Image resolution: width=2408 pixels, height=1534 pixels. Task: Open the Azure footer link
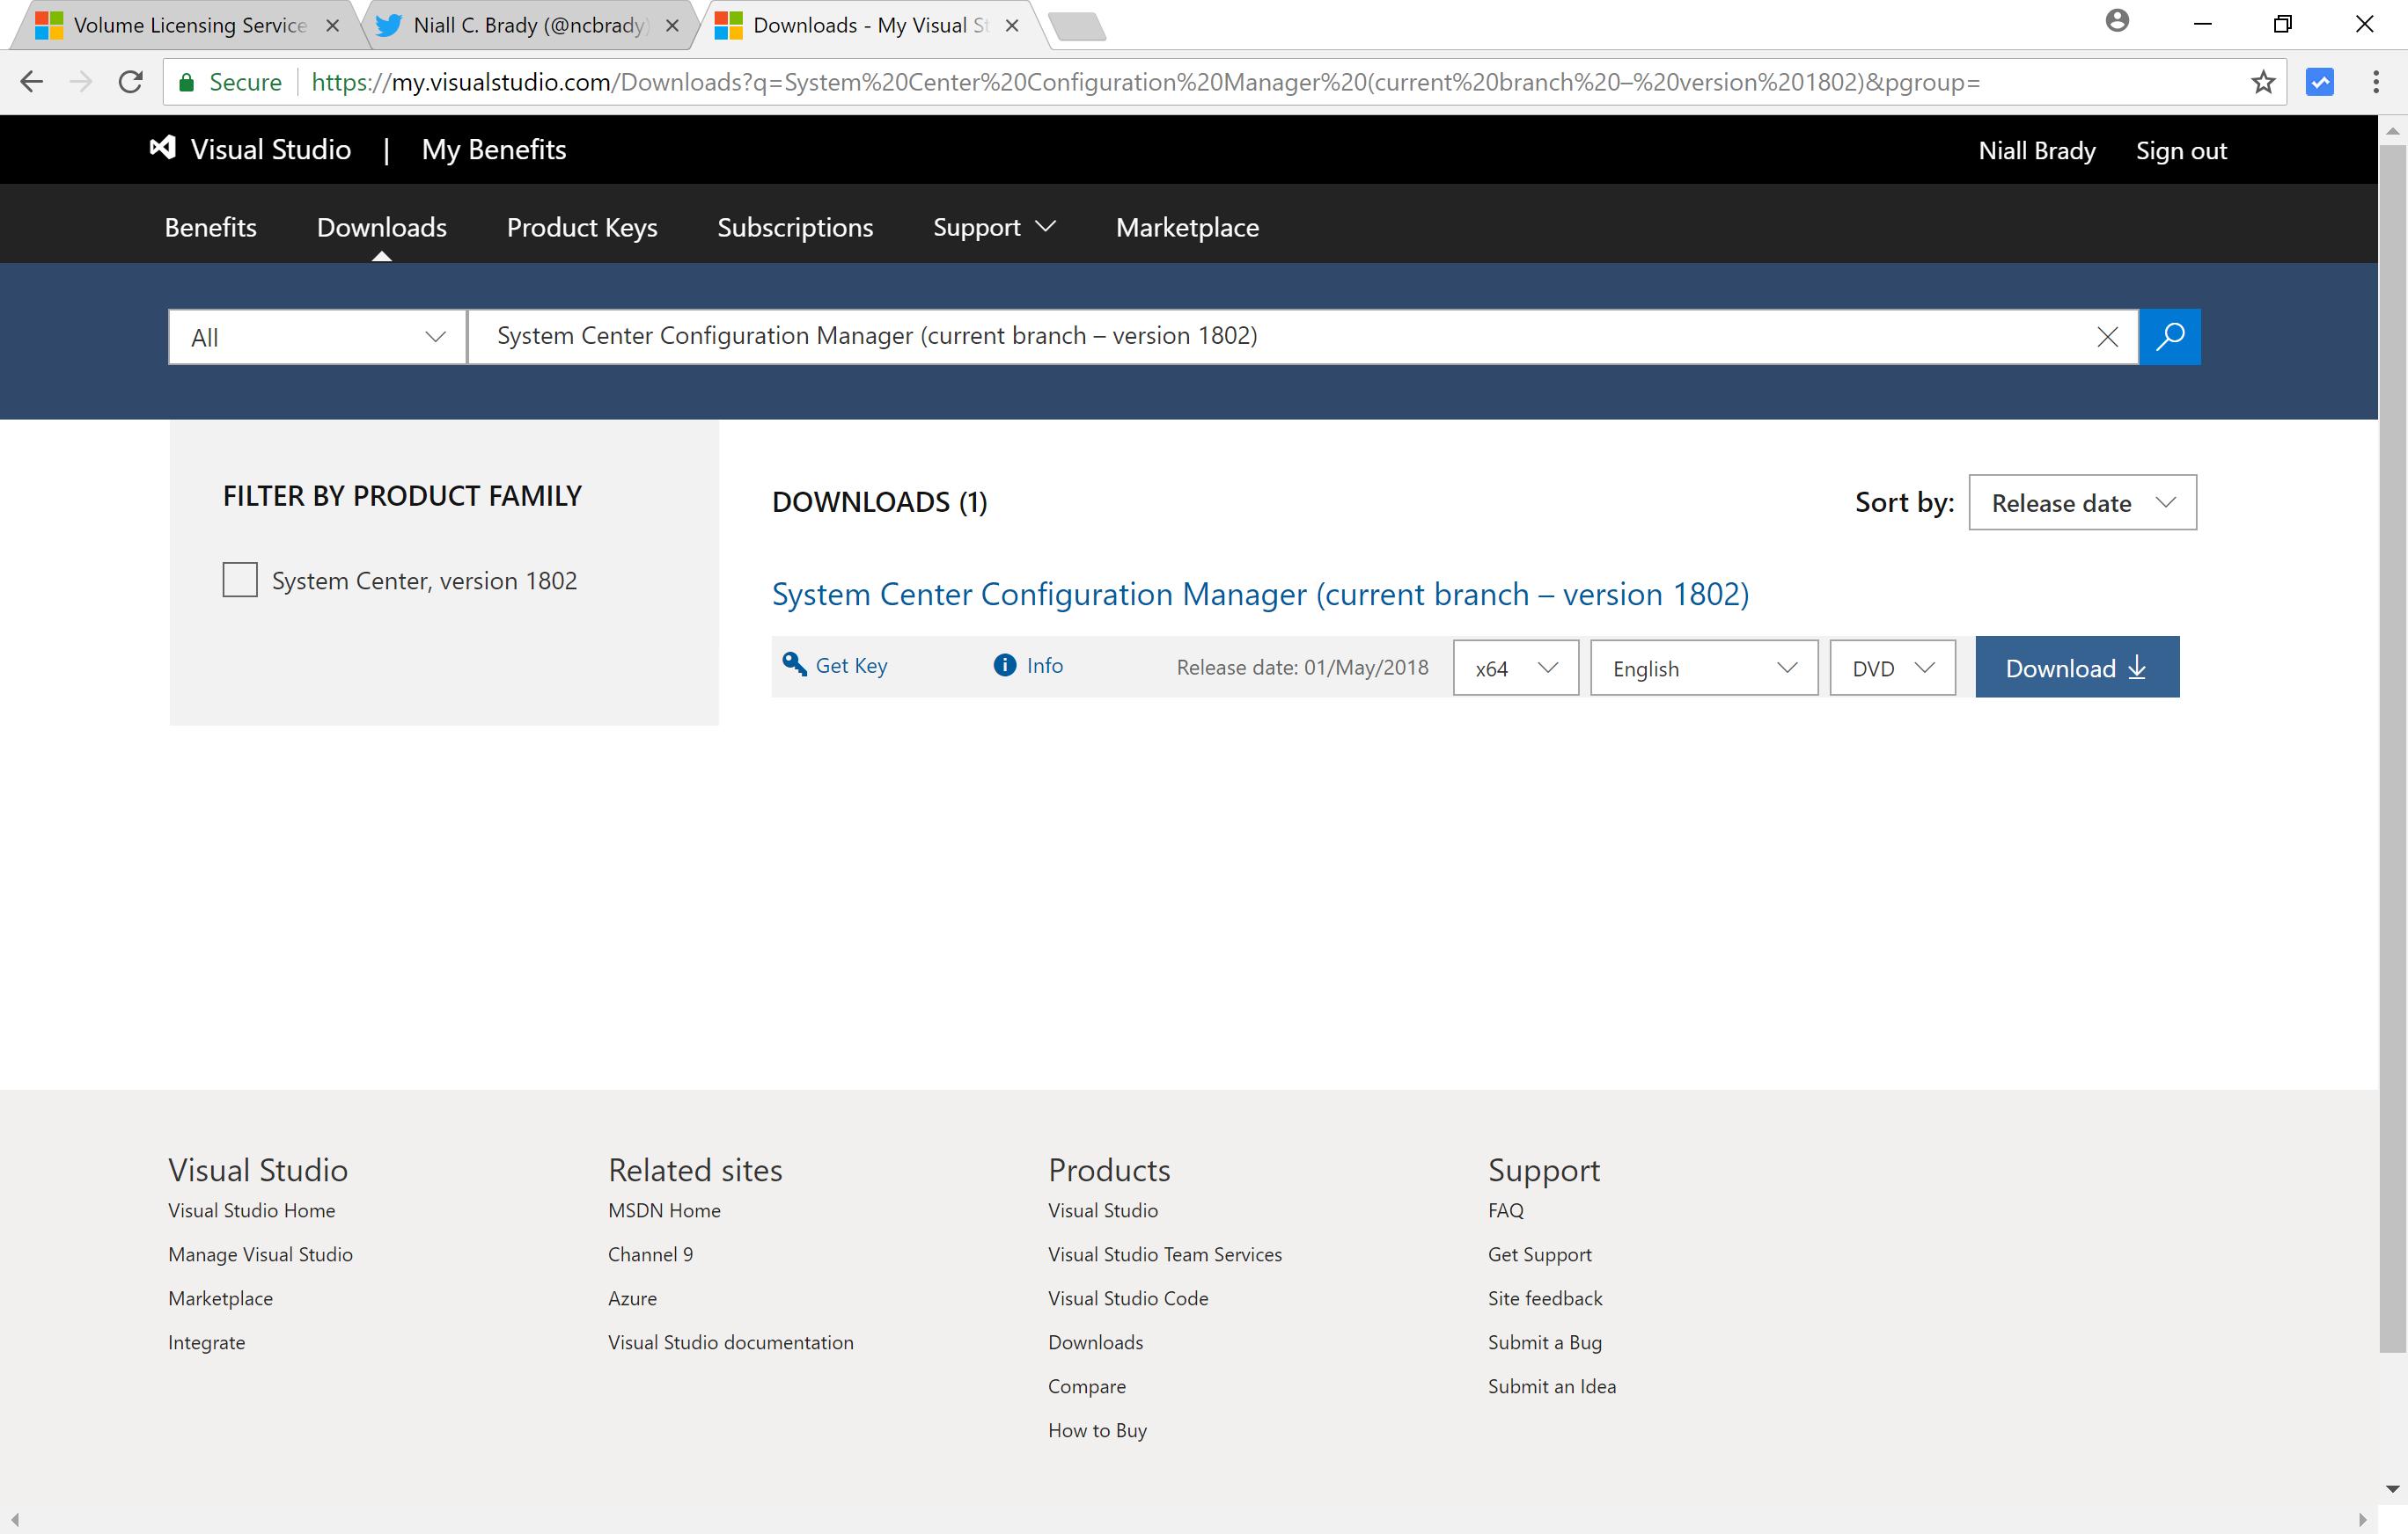pyautogui.click(x=632, y=1297)
